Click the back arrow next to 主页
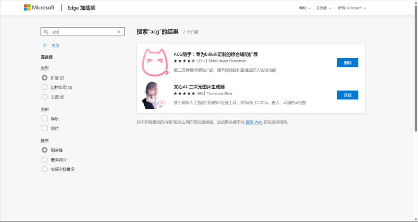The image size is (418, 222). click(45, 45)
